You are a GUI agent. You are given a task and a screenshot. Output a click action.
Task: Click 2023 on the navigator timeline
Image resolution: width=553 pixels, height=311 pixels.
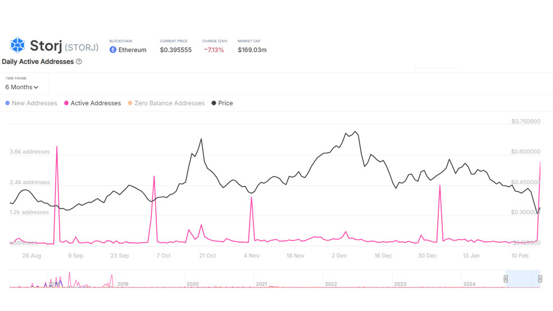[x=400, y=284]
